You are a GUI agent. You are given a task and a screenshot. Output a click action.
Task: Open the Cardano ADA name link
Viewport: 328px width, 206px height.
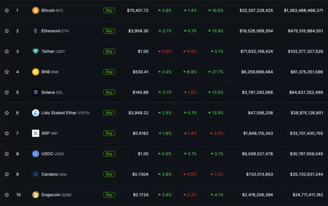(54, 174)
